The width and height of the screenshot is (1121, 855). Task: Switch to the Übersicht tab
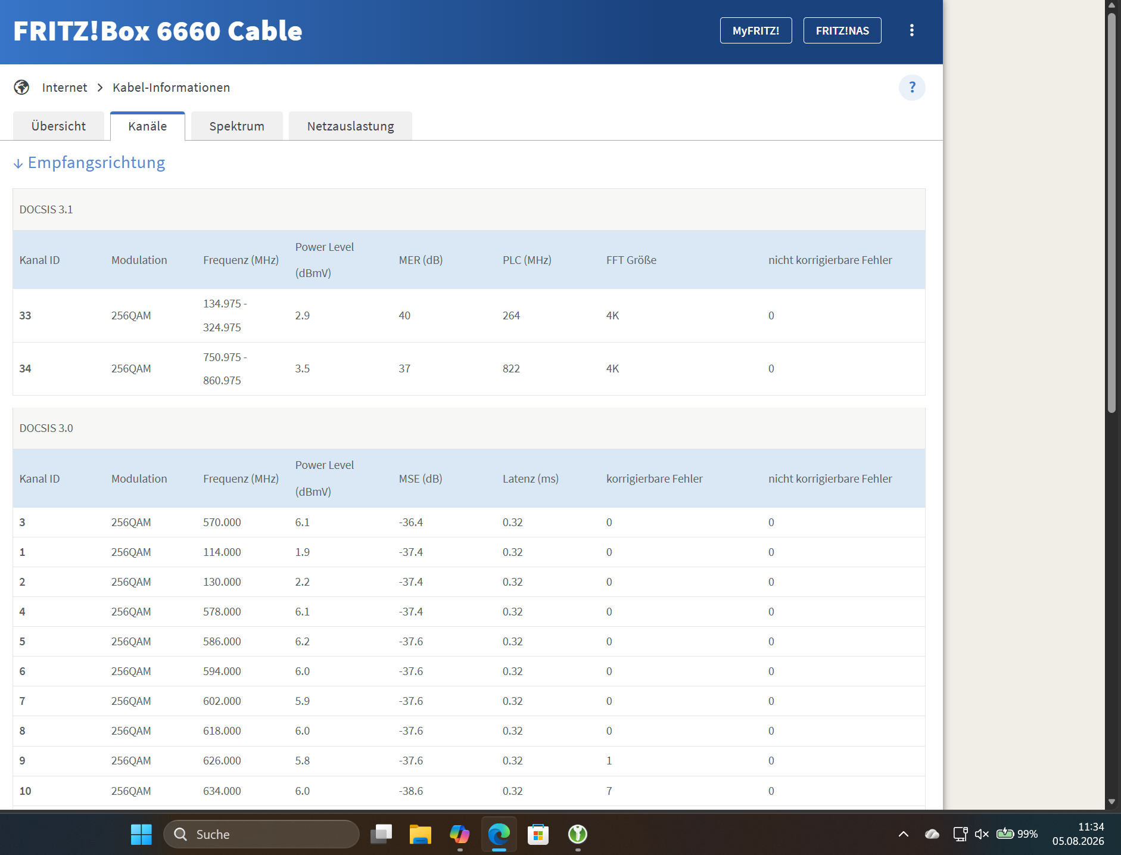click(58, 126)
